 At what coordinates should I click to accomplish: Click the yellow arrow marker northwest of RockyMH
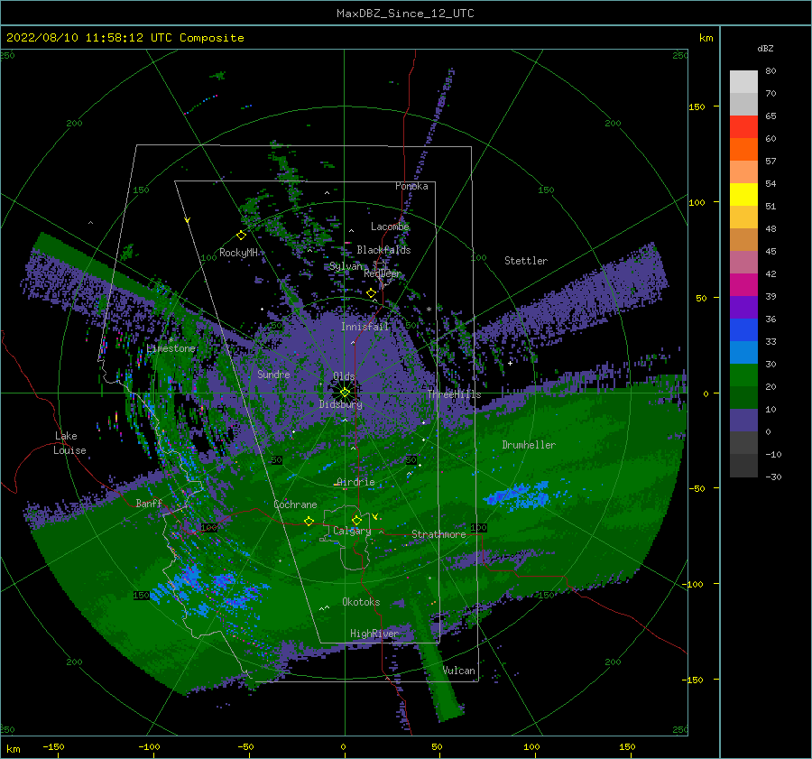[x=188, y=220]
